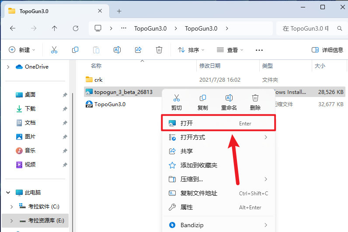
Task: Select the TopoGun3.0 zip file
Action: [x=106, y=104]
